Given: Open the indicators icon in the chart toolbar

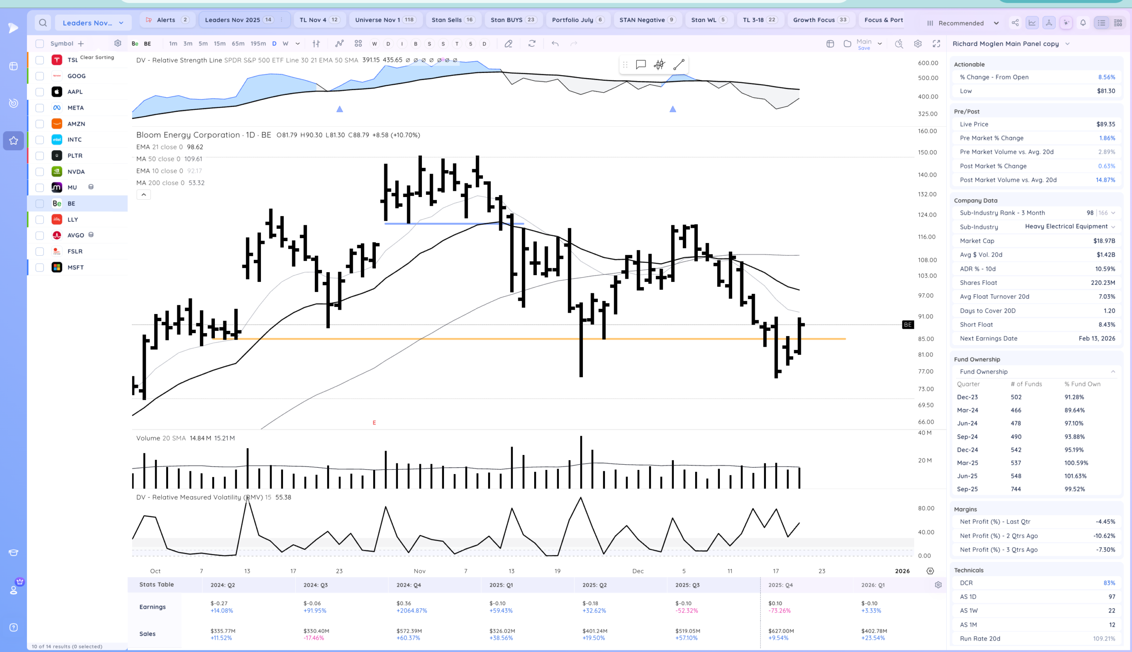Looking at the screenshot, I should 339,43.
